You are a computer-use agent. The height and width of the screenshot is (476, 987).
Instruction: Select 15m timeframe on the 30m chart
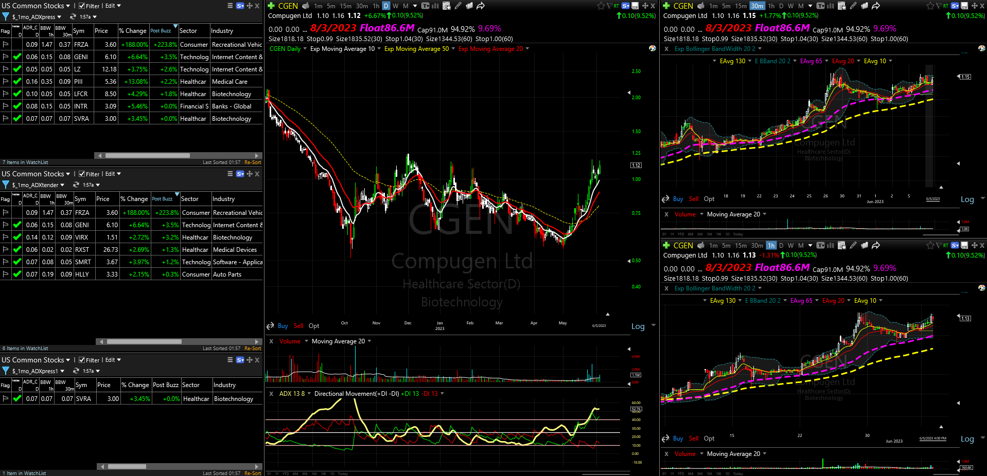click(741, 6)
